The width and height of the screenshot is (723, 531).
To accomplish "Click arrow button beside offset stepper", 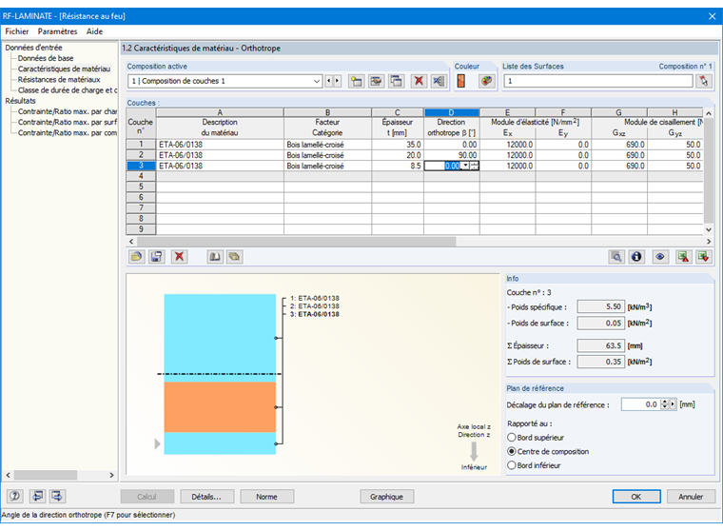I will tap(673, 404).
